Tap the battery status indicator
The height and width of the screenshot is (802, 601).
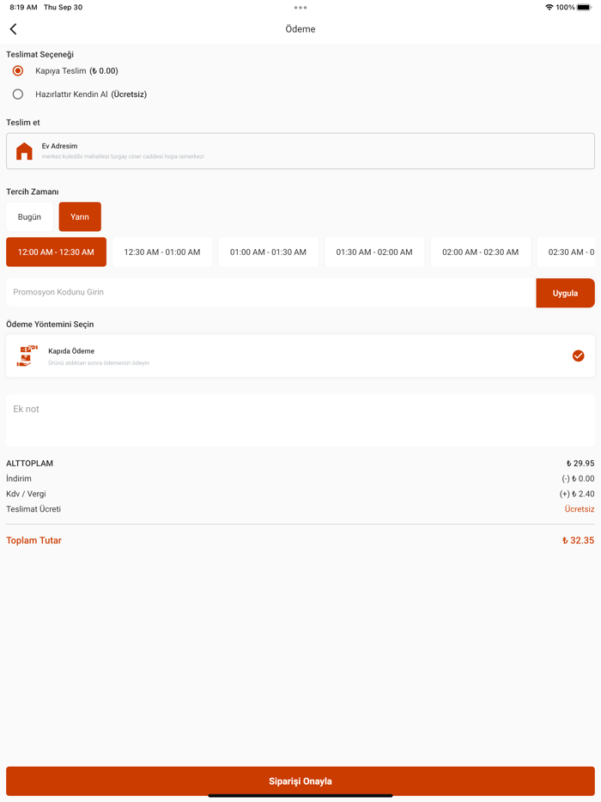[x=584, y=7]
